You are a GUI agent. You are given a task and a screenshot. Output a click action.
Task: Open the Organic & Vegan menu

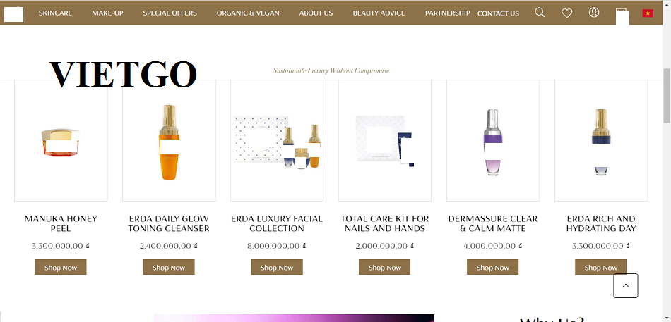point(248,13)
